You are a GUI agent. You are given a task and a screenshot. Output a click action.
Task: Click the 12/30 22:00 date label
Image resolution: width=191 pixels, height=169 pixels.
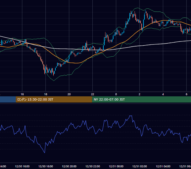point(93,166)
